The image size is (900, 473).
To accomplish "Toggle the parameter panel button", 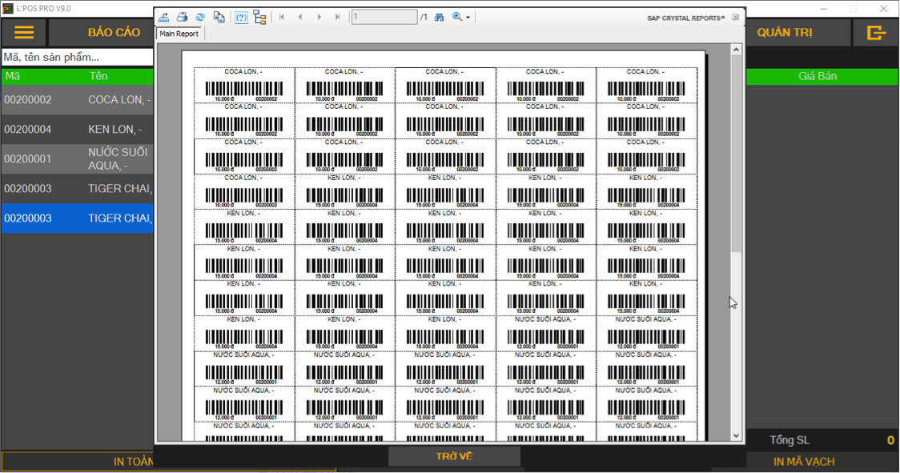I will (241, 17).
